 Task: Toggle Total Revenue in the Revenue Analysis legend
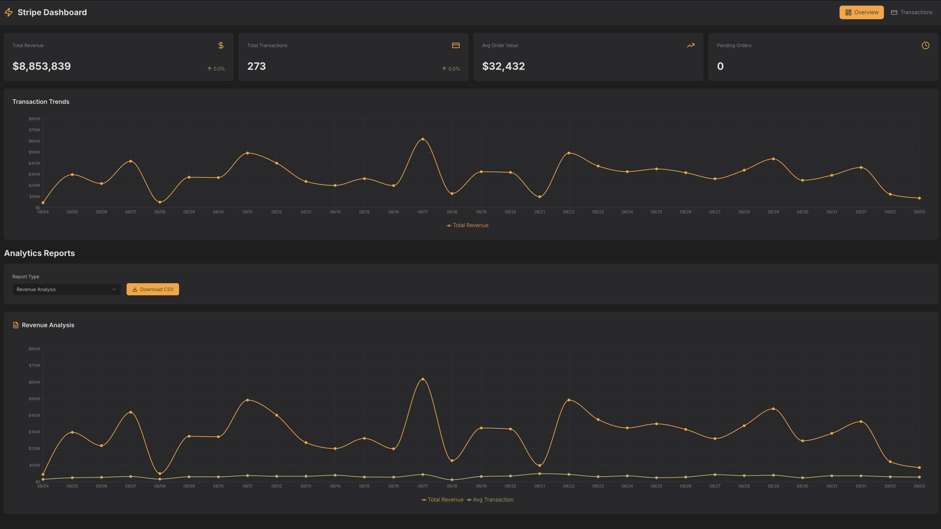point(442,500)
